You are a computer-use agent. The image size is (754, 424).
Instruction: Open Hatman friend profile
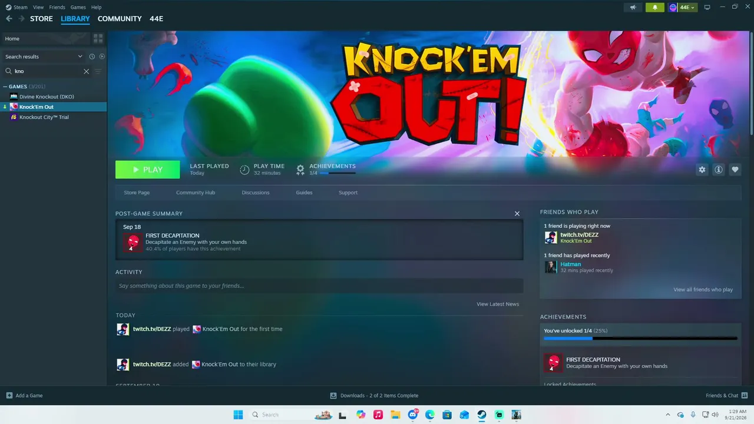[571, 264]
